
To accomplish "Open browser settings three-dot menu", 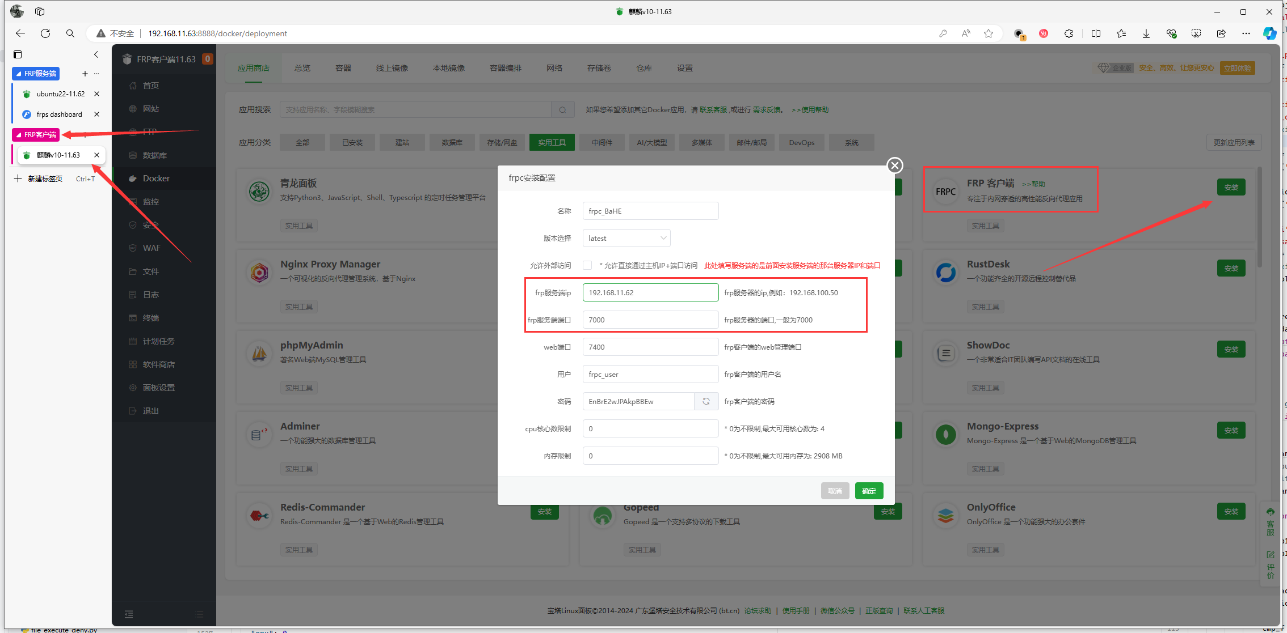I will (1246, 33).
